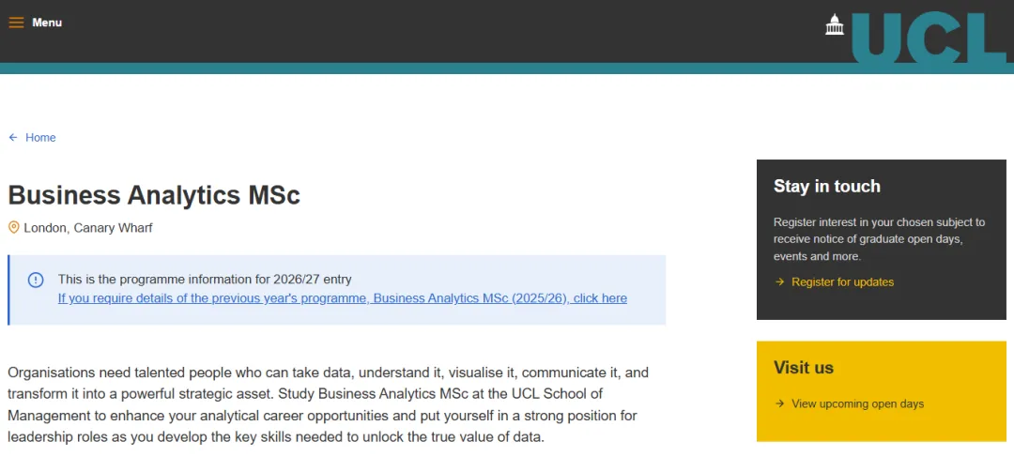Click the Visit us heading

(803, 368)
